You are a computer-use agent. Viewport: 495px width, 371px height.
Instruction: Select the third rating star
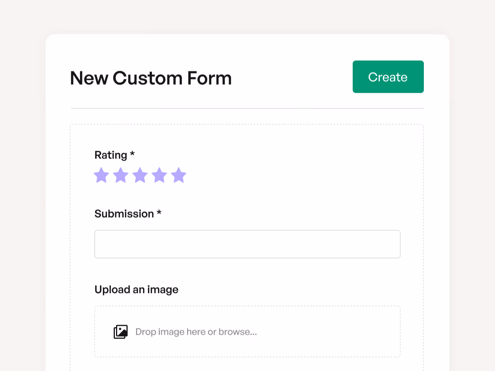click(x=140, y=175)
